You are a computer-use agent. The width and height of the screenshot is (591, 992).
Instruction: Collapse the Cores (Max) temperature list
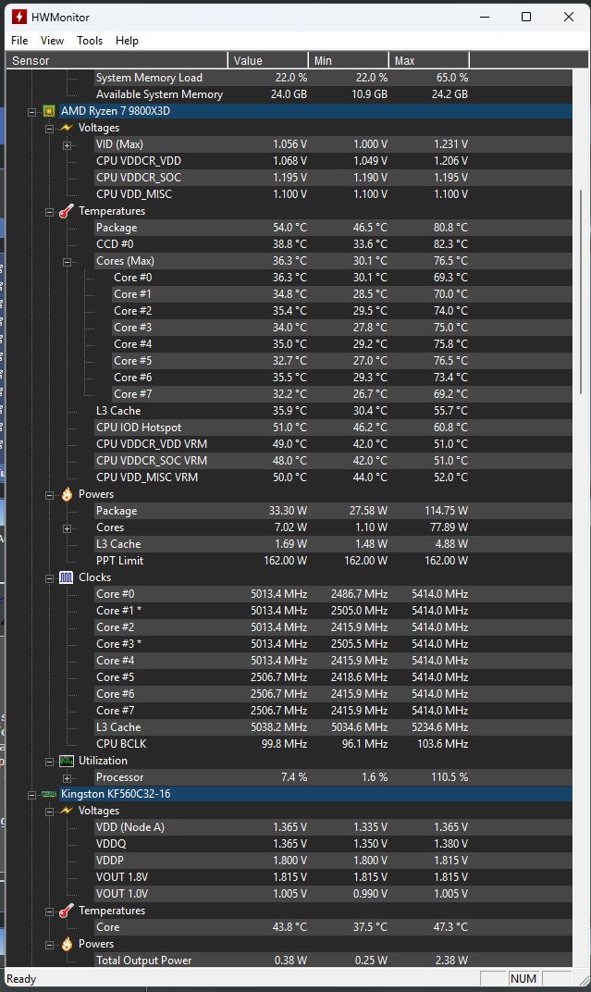pos(67,262)
